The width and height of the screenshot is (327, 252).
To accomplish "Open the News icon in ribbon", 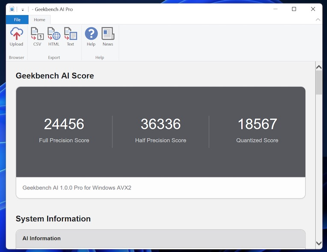I will (108, 36).
